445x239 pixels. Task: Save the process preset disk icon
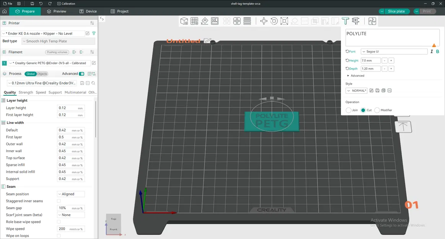(x=82, y=83)
